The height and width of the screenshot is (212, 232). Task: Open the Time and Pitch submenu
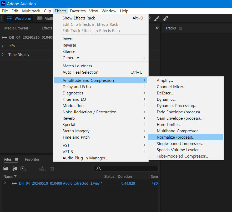tap(101, 137)
